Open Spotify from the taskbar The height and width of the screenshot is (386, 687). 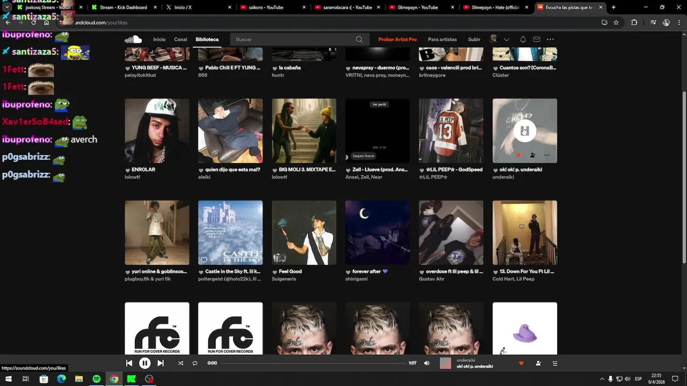[97, 379]
